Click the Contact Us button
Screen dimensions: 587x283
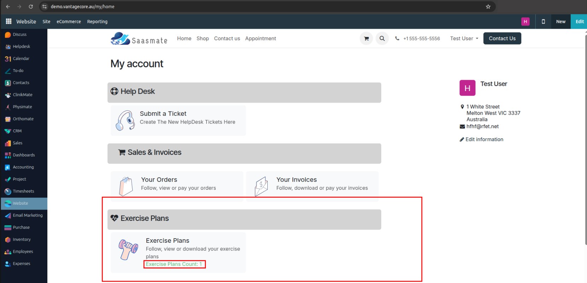(x=502, y=38)
